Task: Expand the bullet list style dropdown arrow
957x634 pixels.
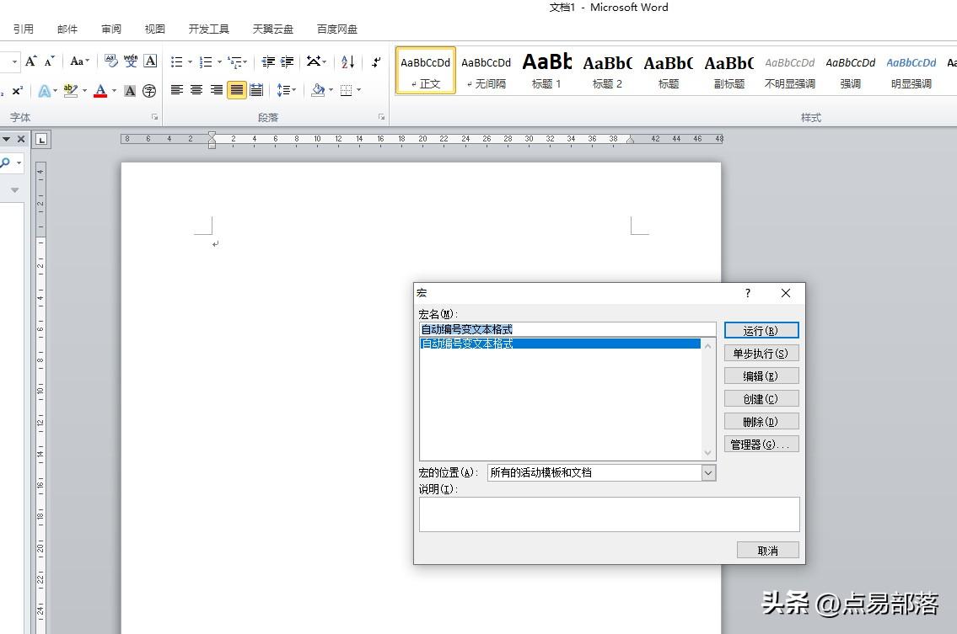Action: point(190,62)
